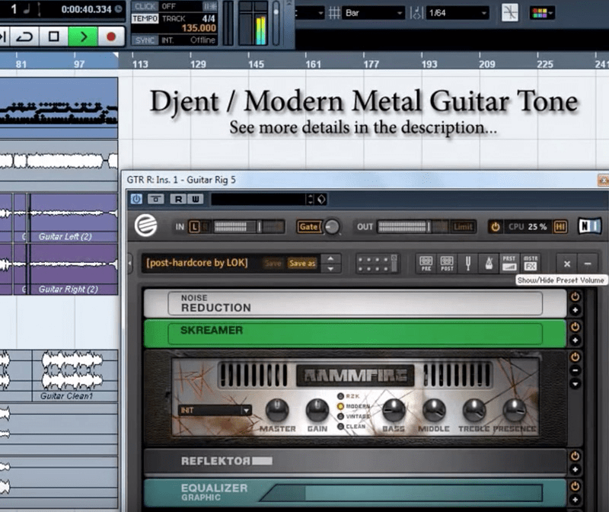
Task: Click the Native Instruments NI logo
Action: coord(590,226)
